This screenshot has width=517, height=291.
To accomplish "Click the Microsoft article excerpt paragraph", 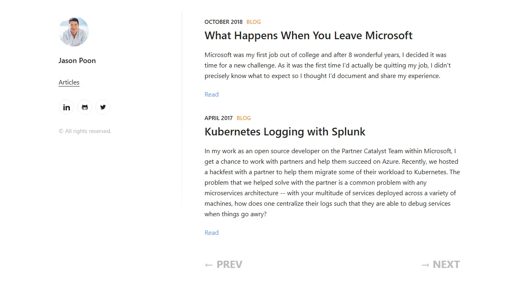I will (x=327, y=65).
